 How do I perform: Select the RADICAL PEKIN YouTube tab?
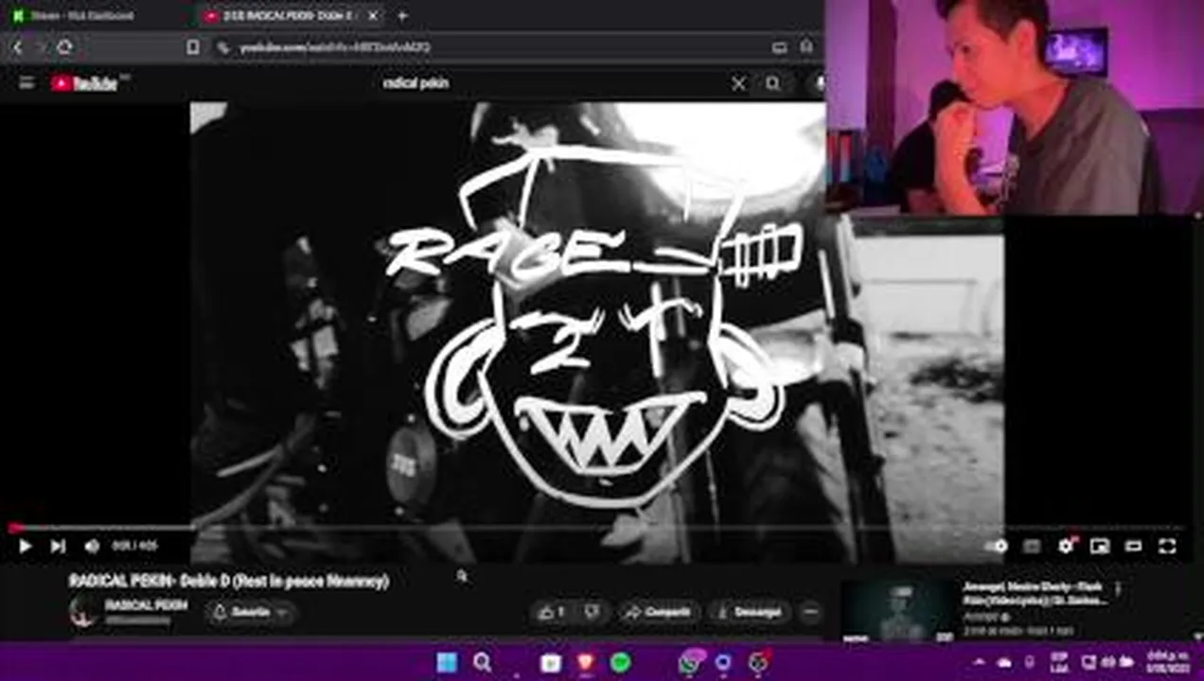click(285, 16)
